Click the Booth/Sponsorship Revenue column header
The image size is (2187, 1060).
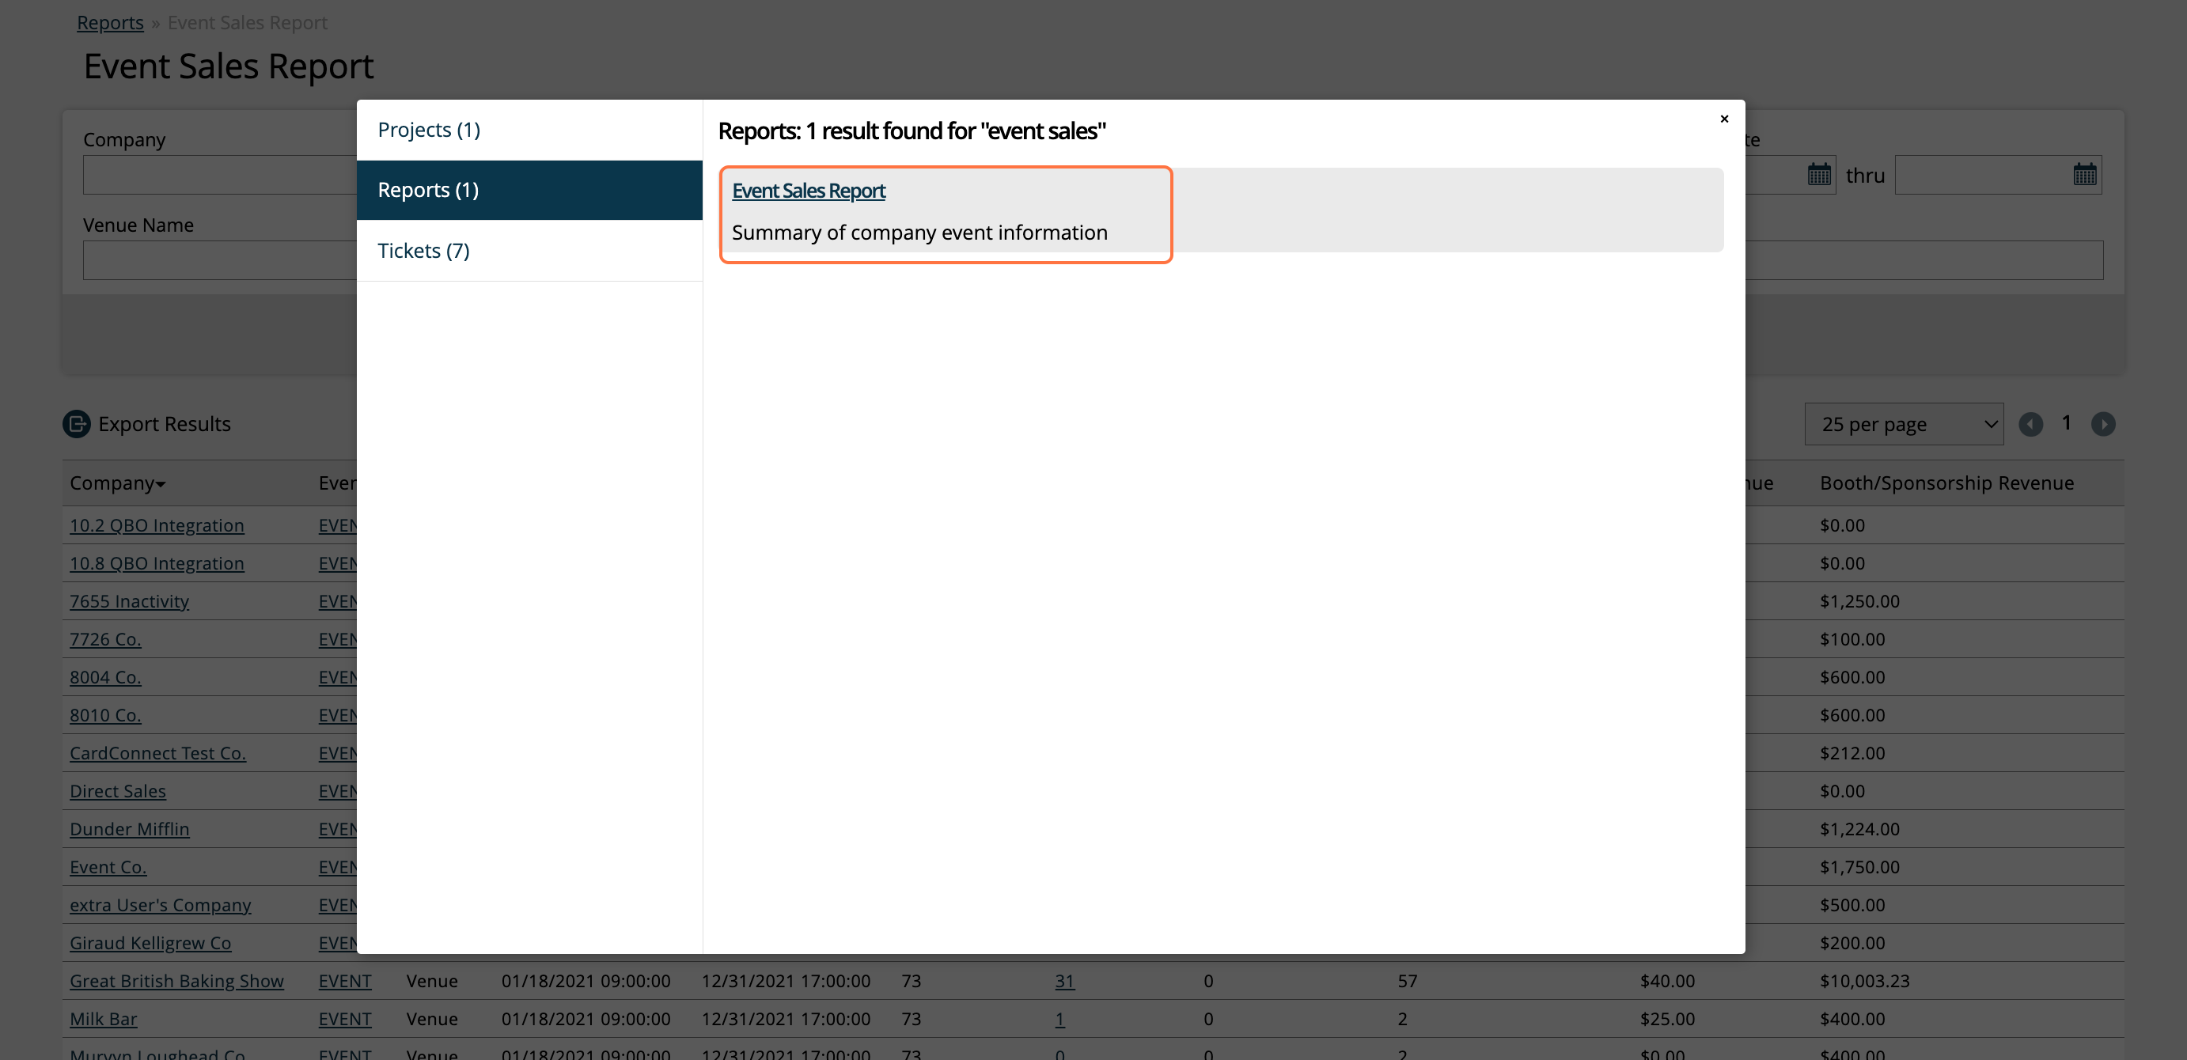pyautogui.click(x=1946, y=483)
